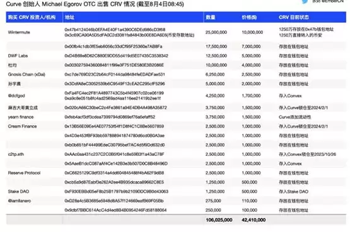Viewport: 350px width, 232px height.
Task: Click the price value '2,000,000'
Action: tap(251, 84)
